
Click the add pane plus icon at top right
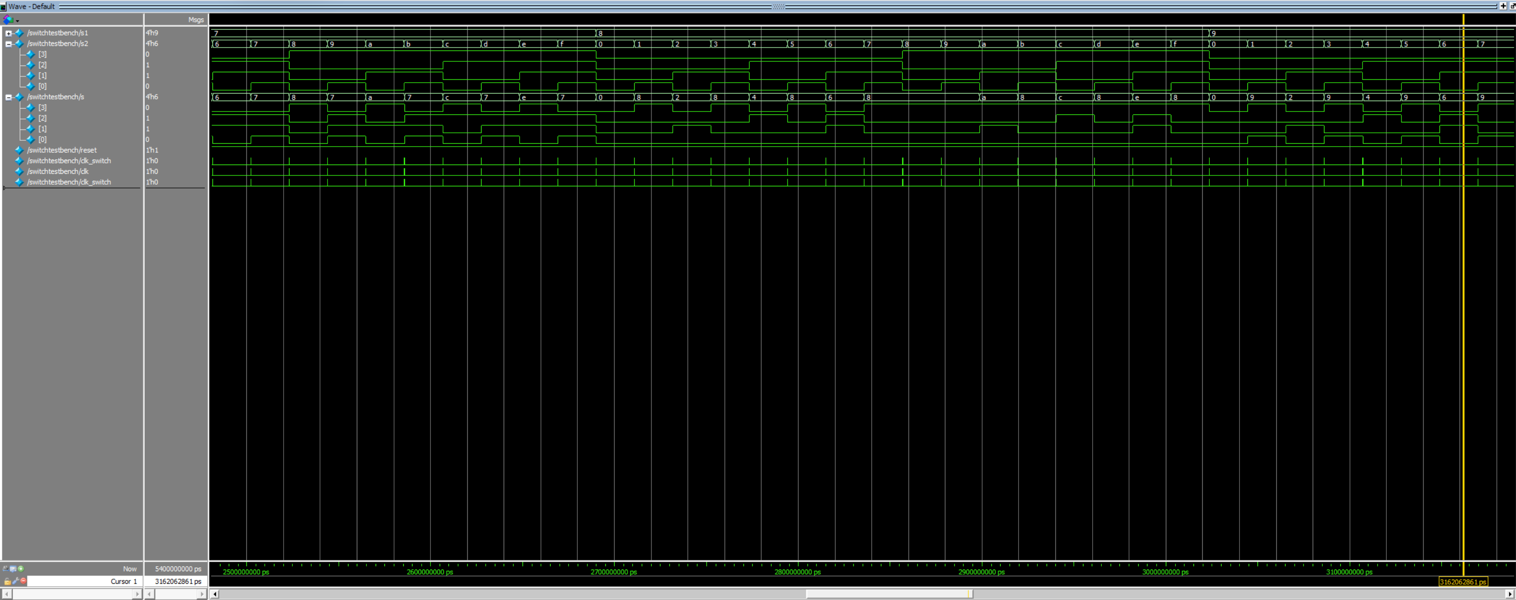pos(1503,6)
